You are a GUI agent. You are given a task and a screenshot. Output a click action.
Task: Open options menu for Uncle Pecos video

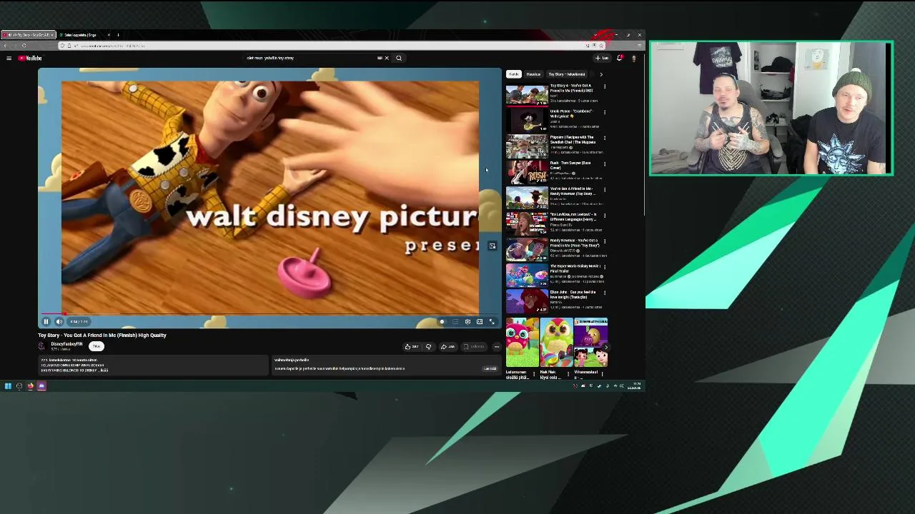point(605,112)
